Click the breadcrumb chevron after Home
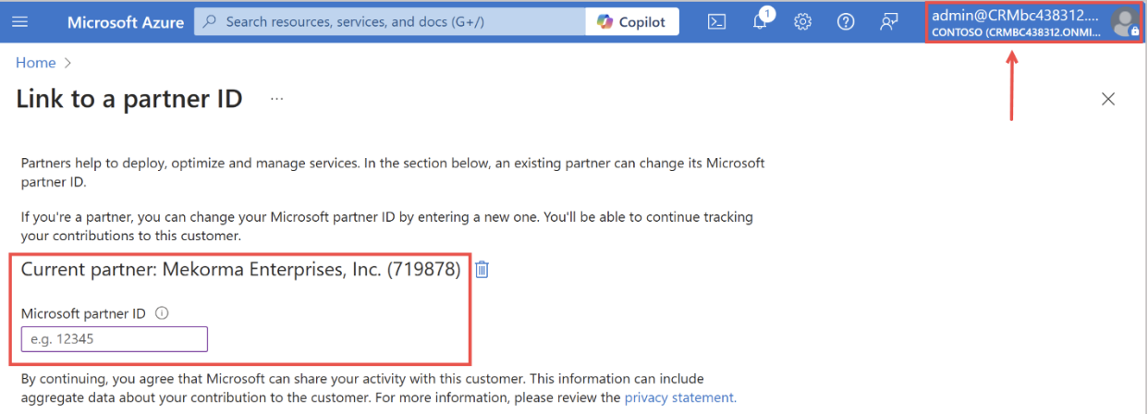The width and height of the screenshot is (1148, 414). click(67, 63)
